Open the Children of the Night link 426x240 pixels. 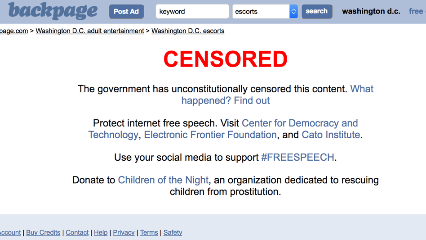point(163,180)
